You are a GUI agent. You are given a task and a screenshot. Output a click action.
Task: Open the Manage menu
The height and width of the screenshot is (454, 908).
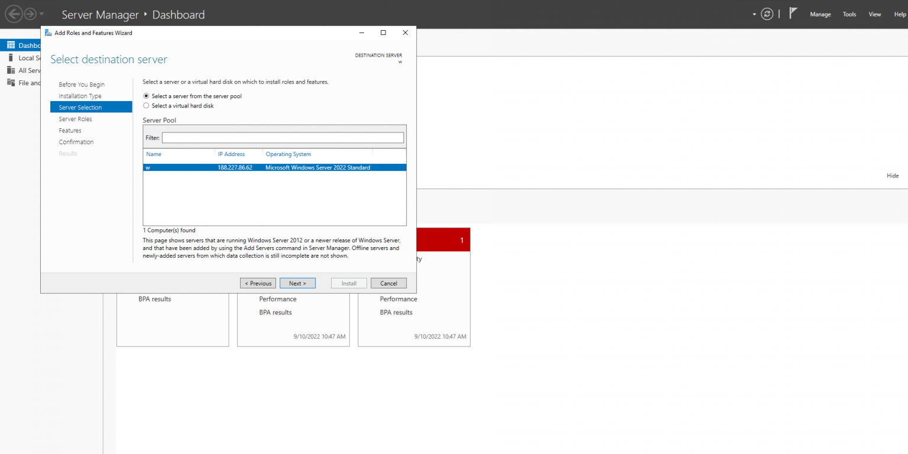coord(821,14)
